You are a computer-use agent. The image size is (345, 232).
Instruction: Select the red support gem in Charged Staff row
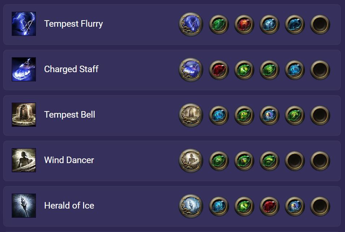(219, 70)
